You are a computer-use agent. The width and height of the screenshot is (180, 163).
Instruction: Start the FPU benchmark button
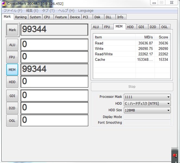click(x=12, y=57)
